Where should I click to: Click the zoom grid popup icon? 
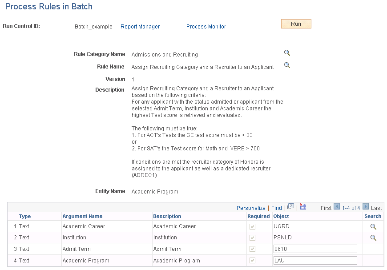point(291,207)
